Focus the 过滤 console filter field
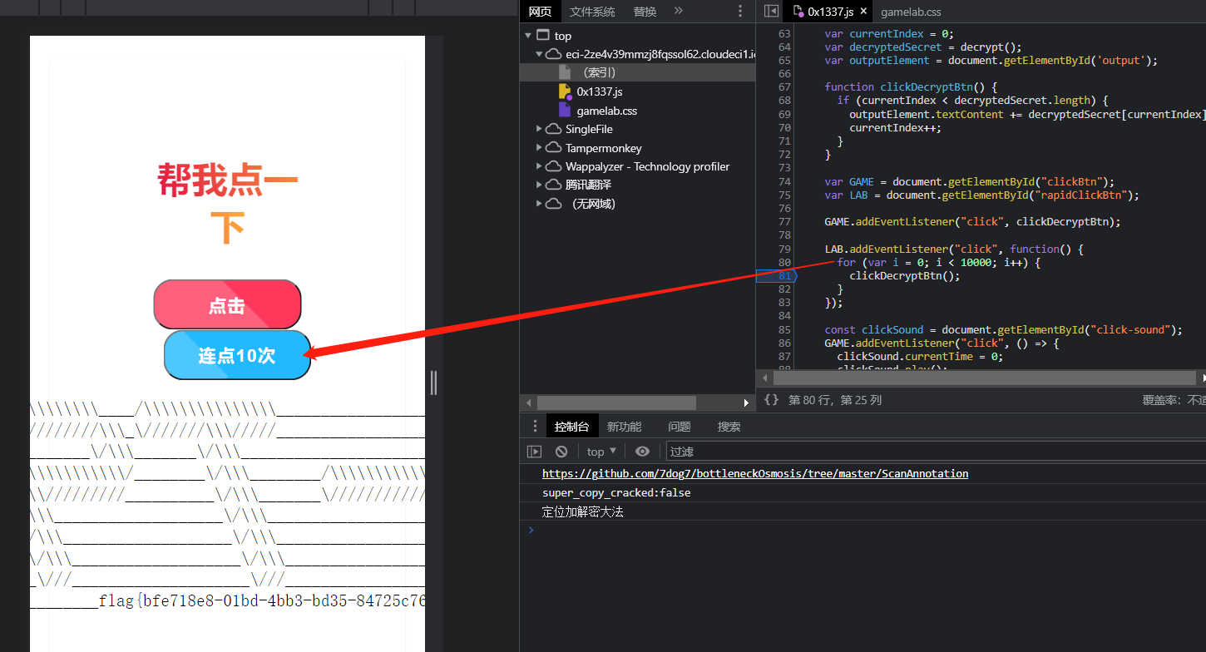1206x652 pixels. tap(936, 452)
